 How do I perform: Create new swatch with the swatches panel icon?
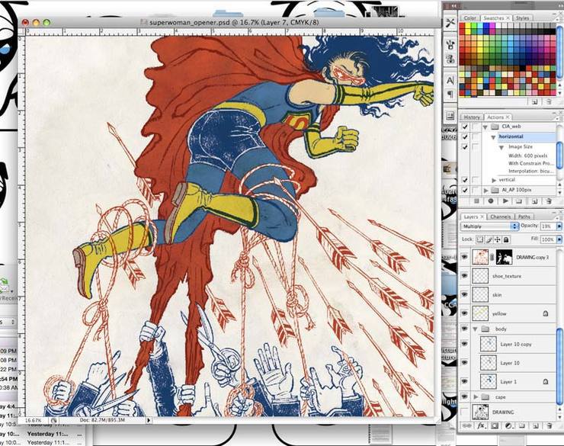[x=534, y=101]
